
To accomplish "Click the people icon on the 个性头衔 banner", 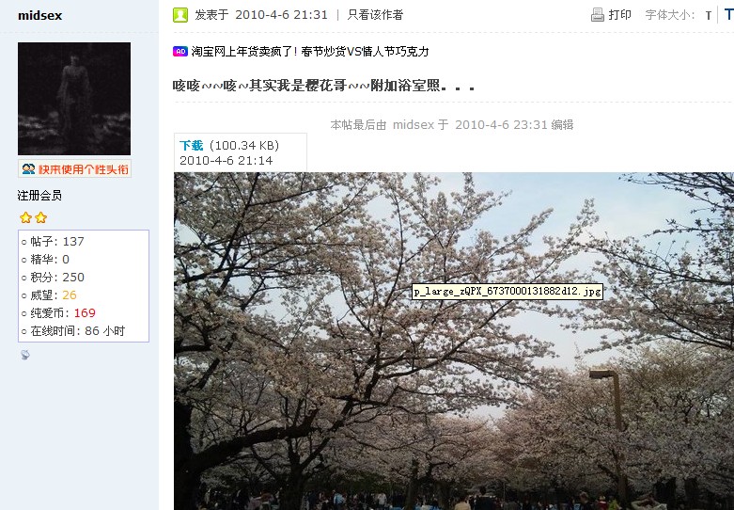I will (x=28, y=168).
